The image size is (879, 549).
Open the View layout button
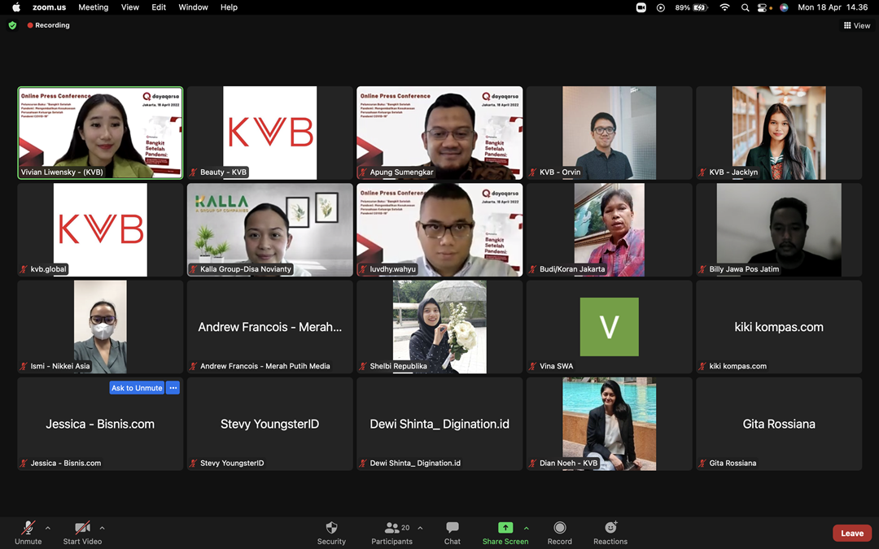tap(857, 25)
